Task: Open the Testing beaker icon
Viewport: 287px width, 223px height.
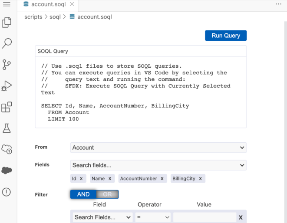Action: point(7,128)
